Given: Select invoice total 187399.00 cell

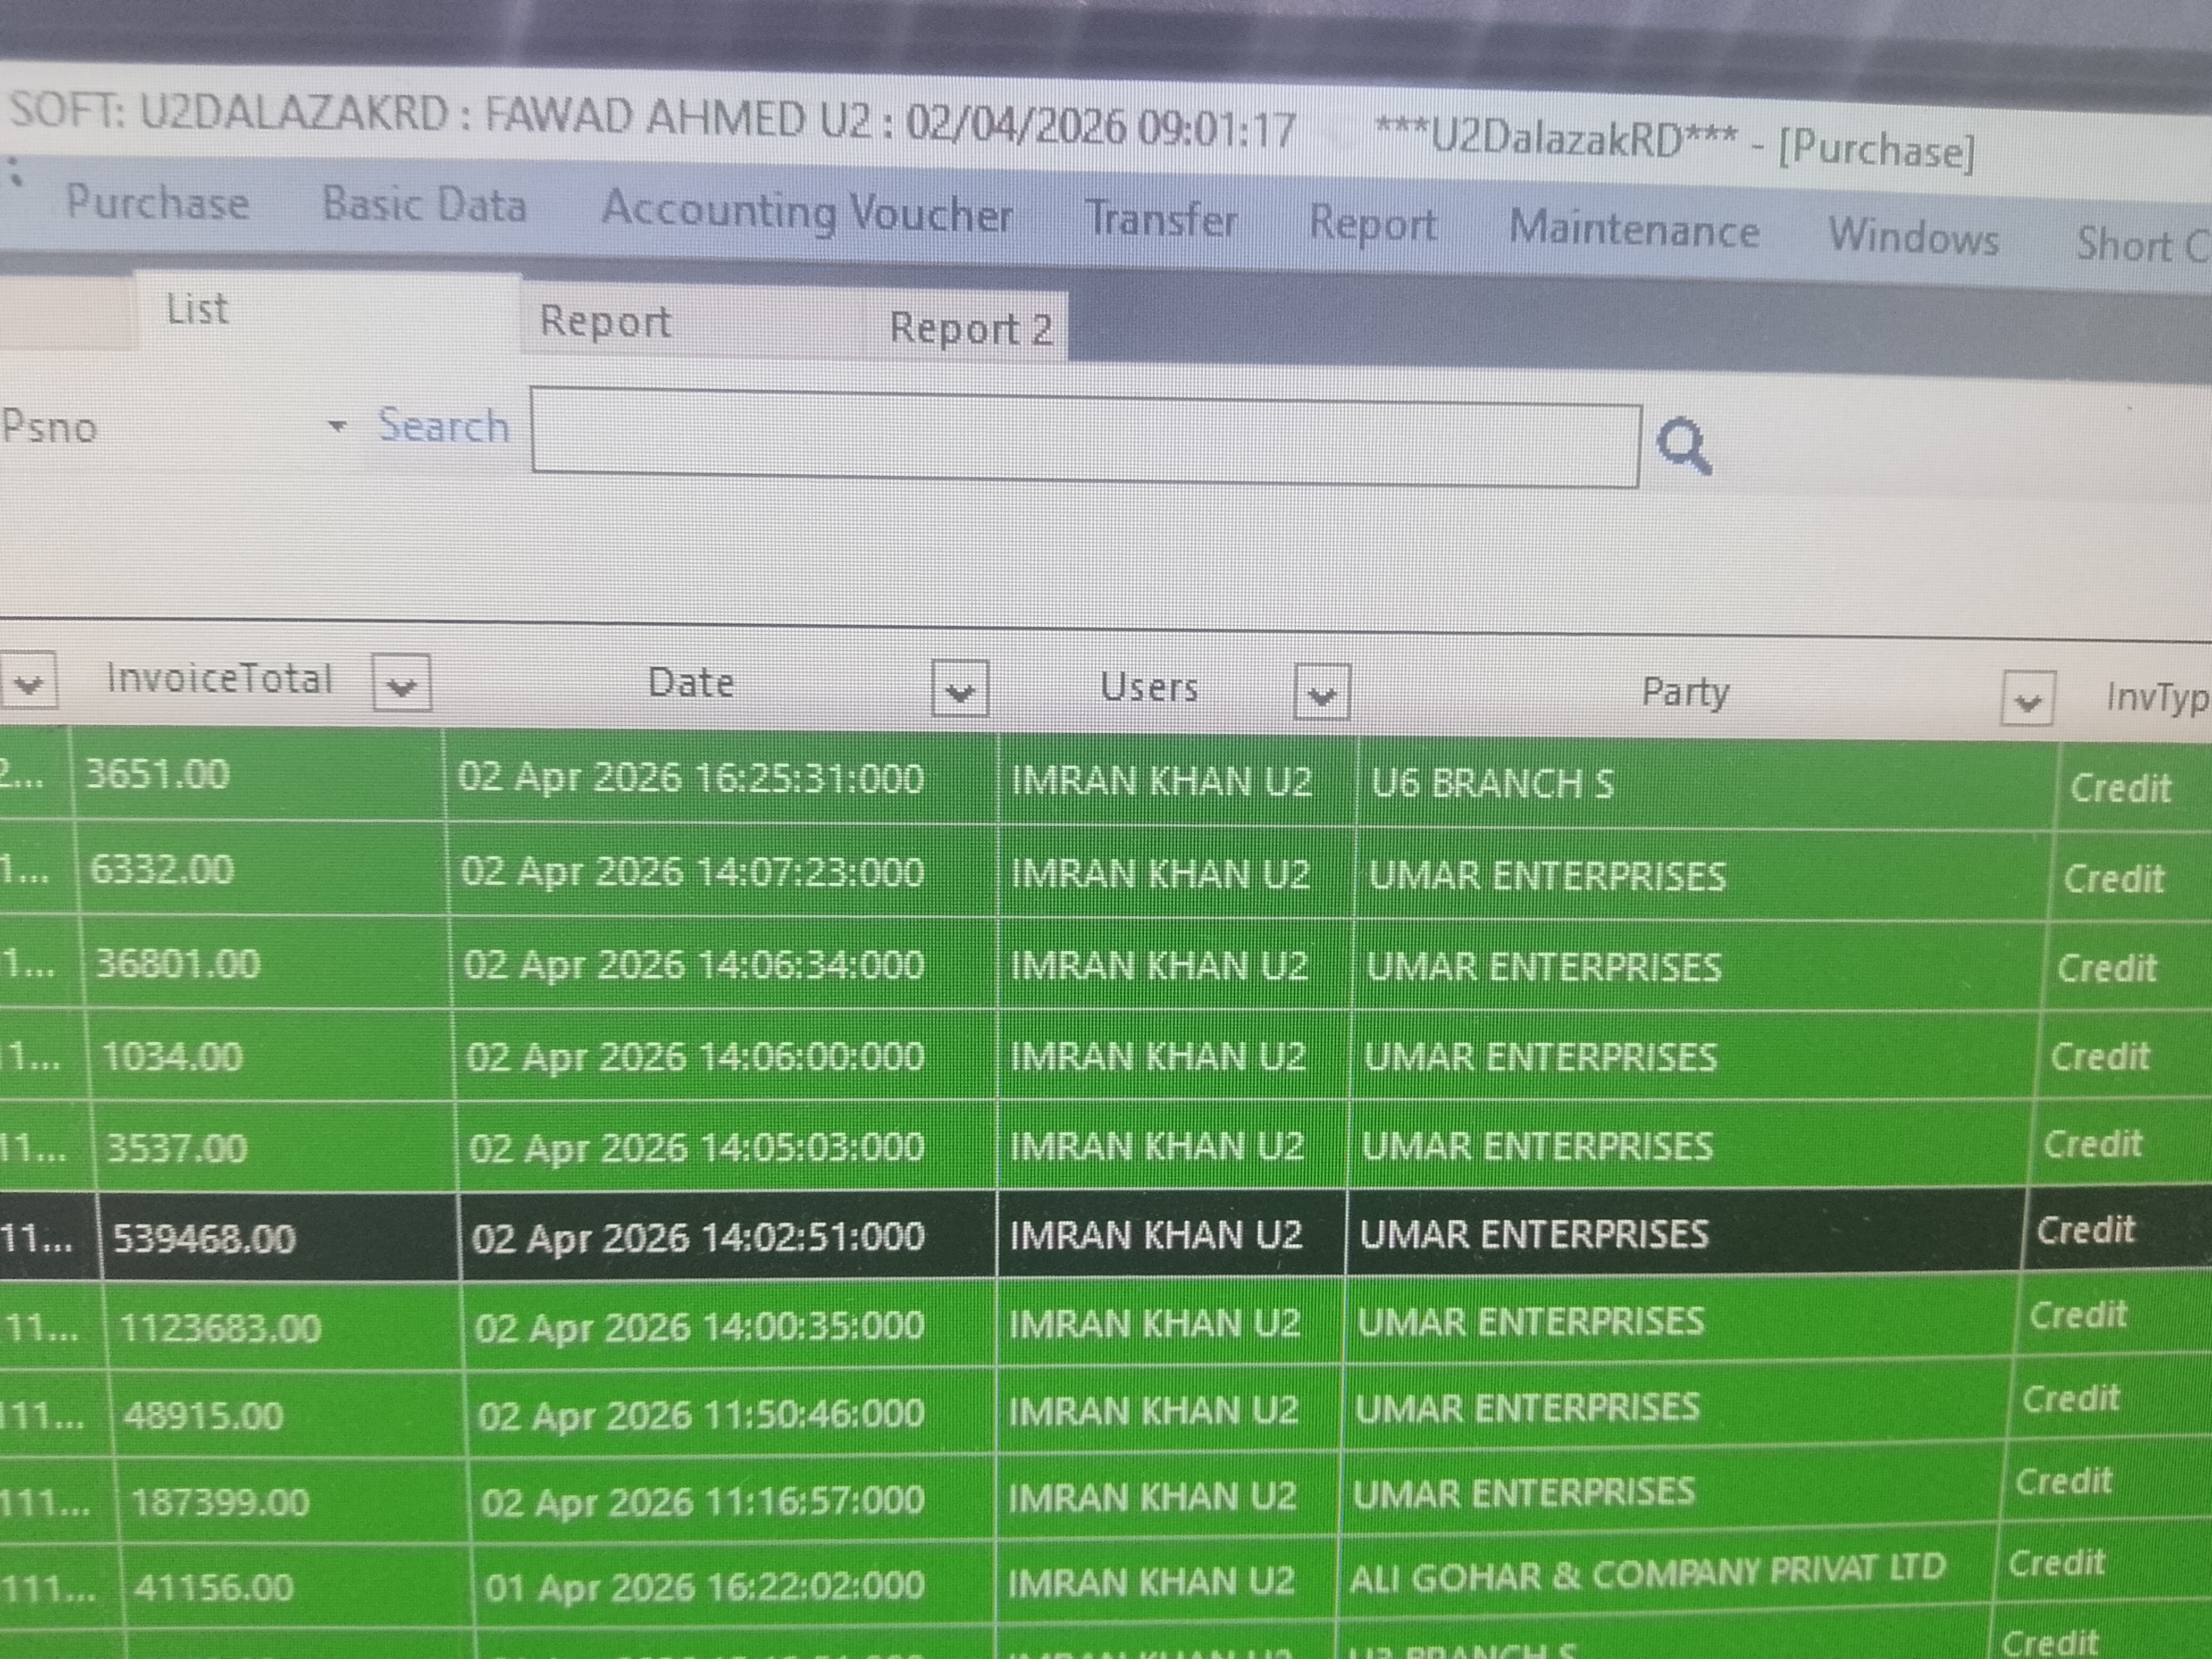Looking at the screenshot, I should (294, 1501).
